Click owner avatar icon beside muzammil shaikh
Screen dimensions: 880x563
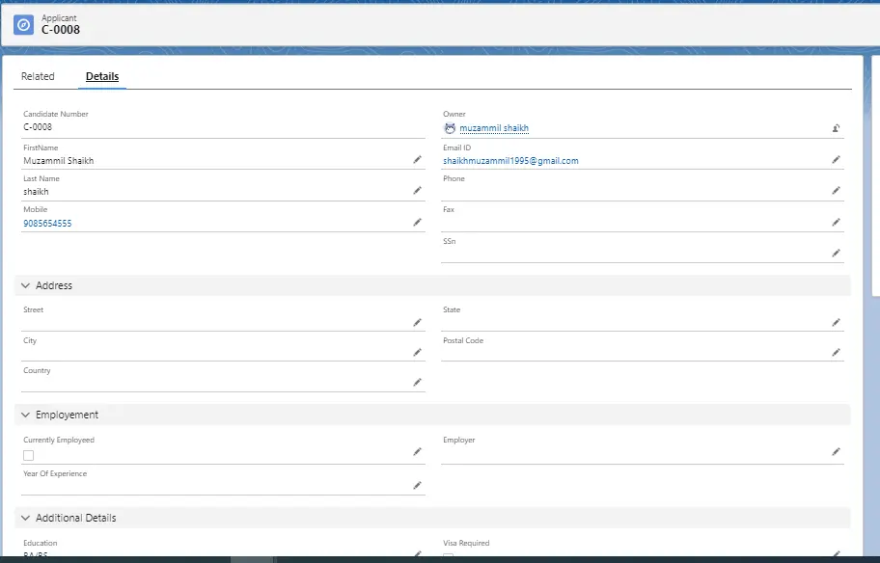point(450,128)
